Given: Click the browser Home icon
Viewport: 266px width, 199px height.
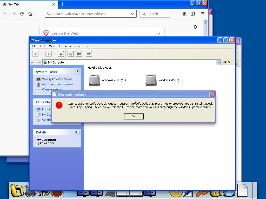Looking at the screenshot, I should click(x=30, y=14).
